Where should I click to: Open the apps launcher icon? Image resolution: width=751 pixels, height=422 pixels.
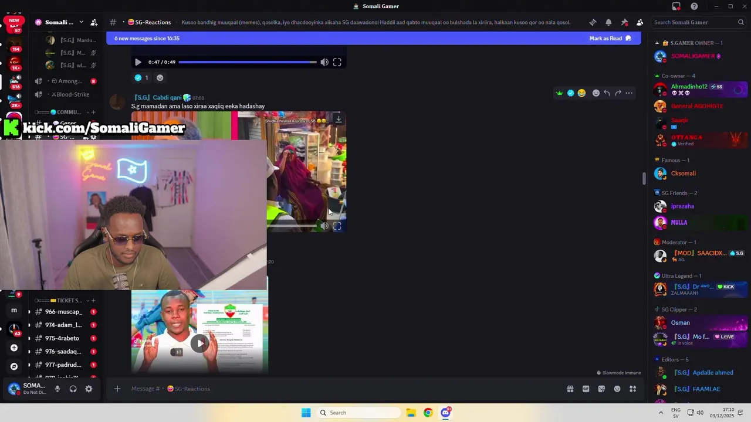tap(633, 389)
